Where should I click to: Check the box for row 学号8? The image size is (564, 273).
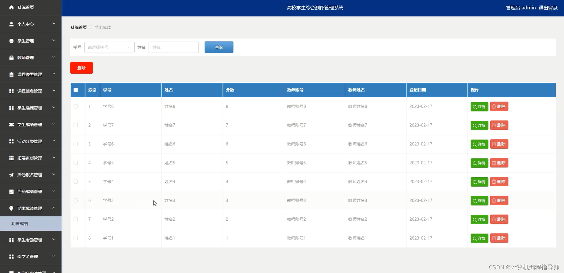(76, 106)
